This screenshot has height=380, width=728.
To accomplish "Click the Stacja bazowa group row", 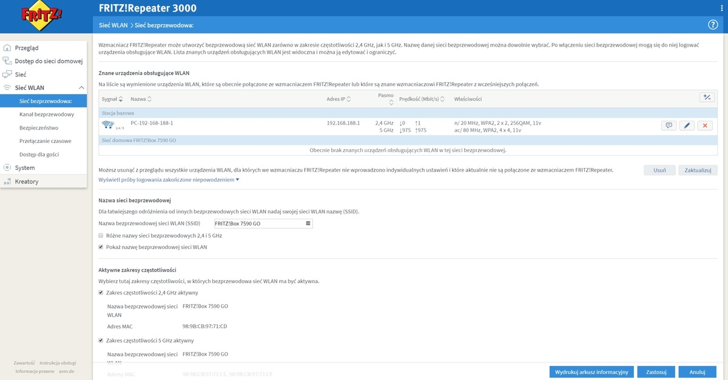I will [x=408, y=113].
